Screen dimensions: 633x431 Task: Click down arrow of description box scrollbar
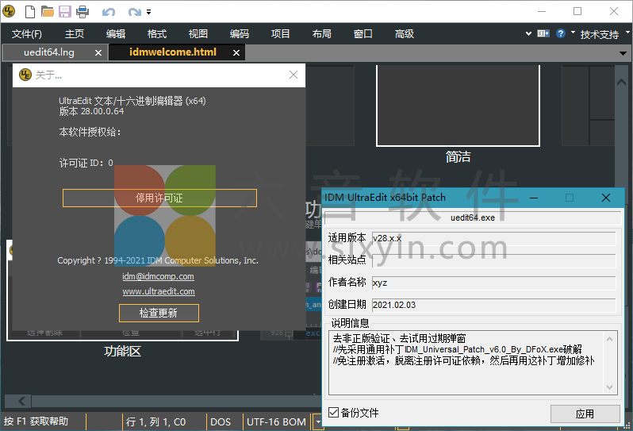click(x=609, y=387)
